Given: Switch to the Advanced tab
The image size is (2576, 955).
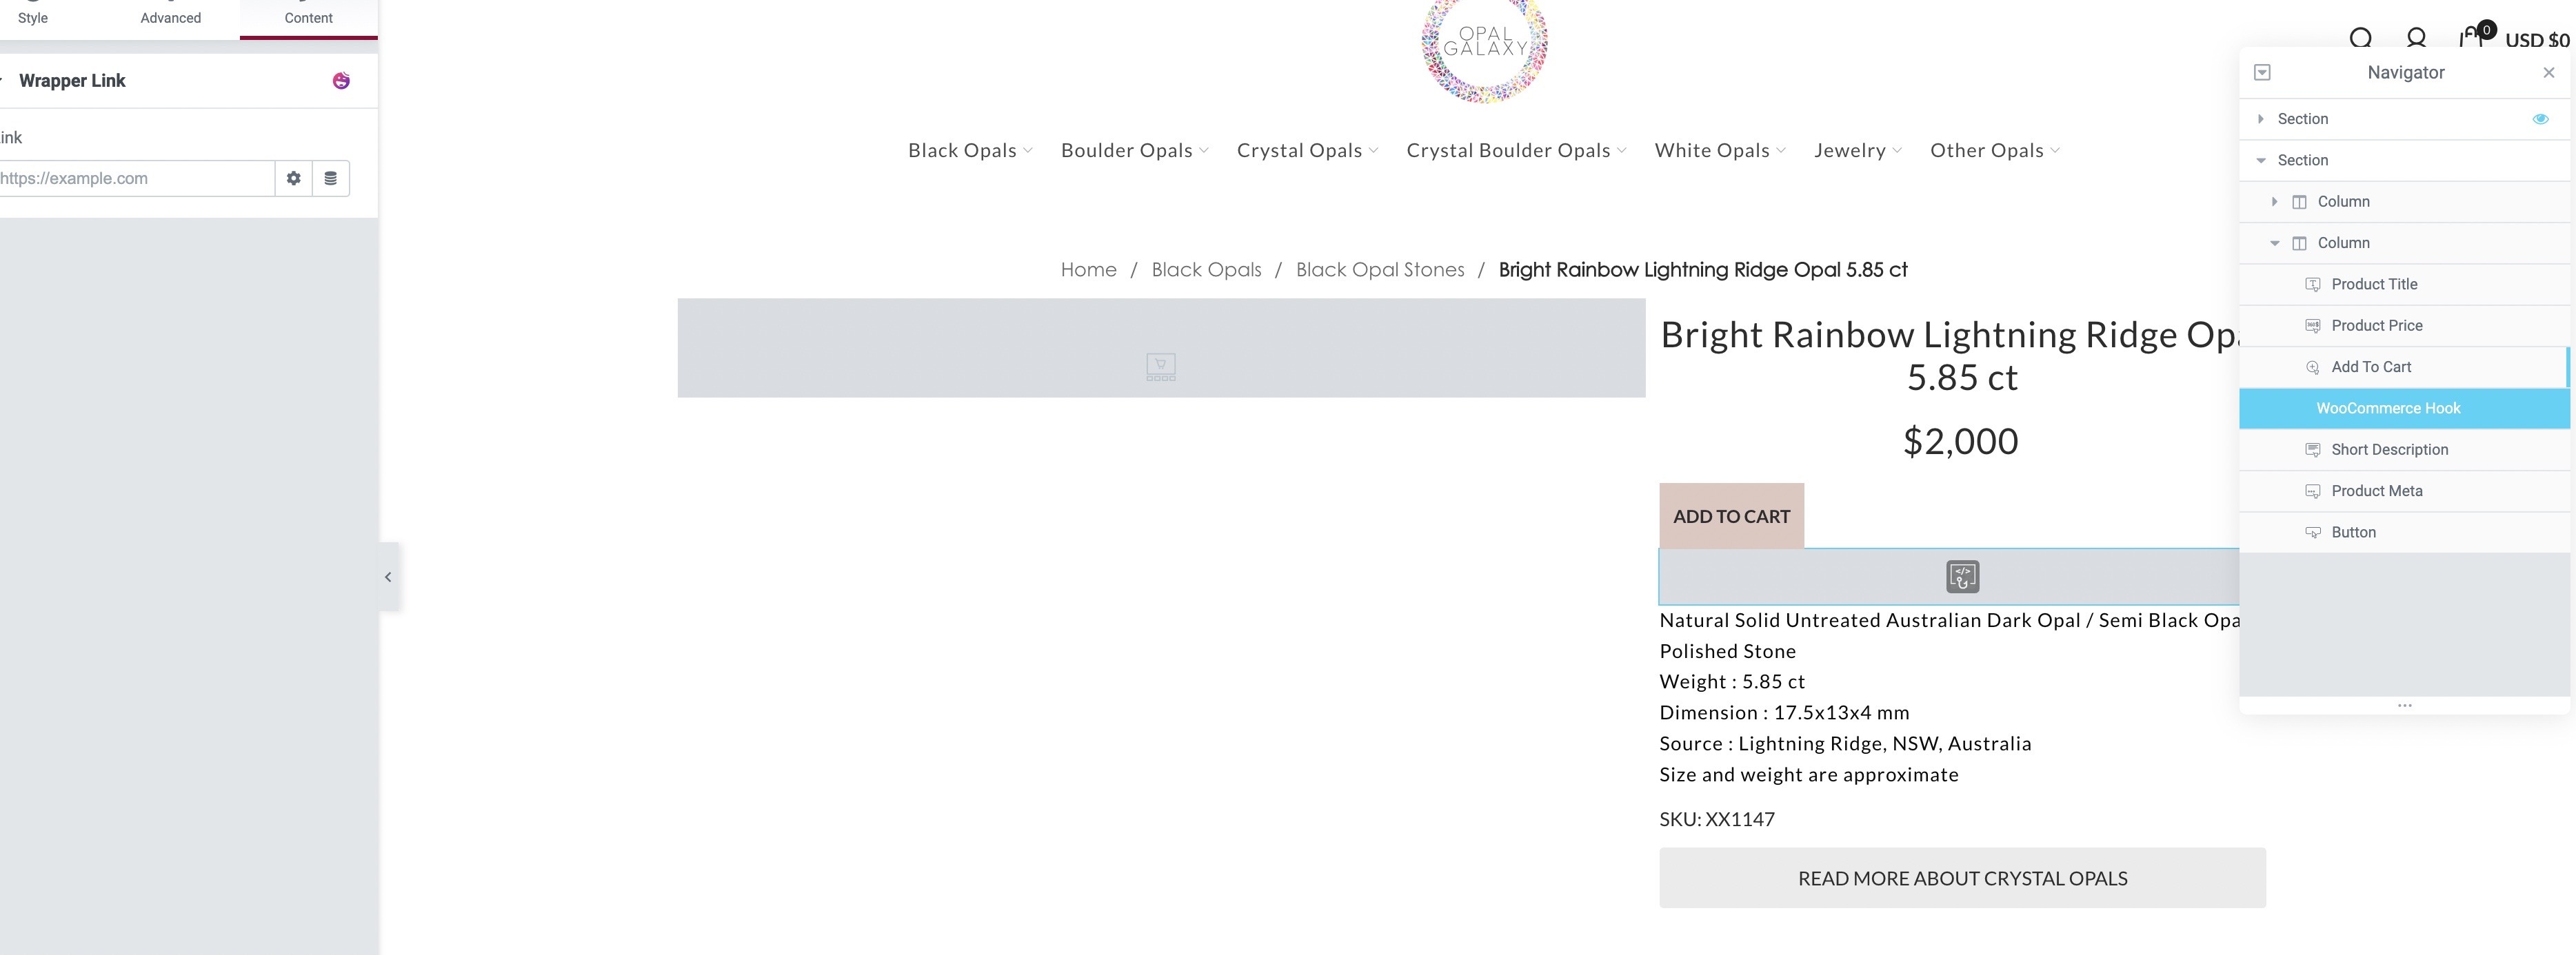Looking at the screenshot, I should pos(170,18).
